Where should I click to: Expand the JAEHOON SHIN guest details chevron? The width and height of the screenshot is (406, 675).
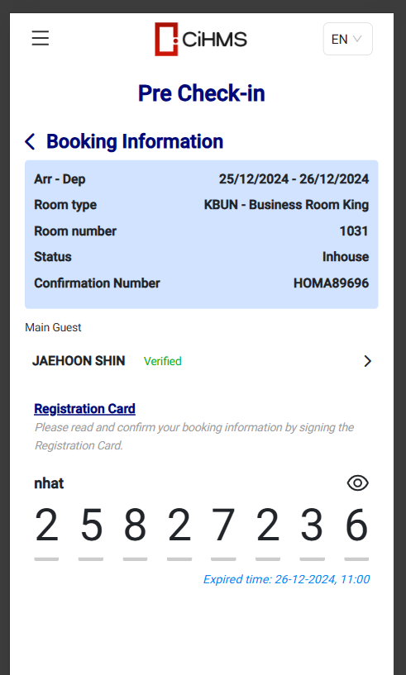point(367,361)
